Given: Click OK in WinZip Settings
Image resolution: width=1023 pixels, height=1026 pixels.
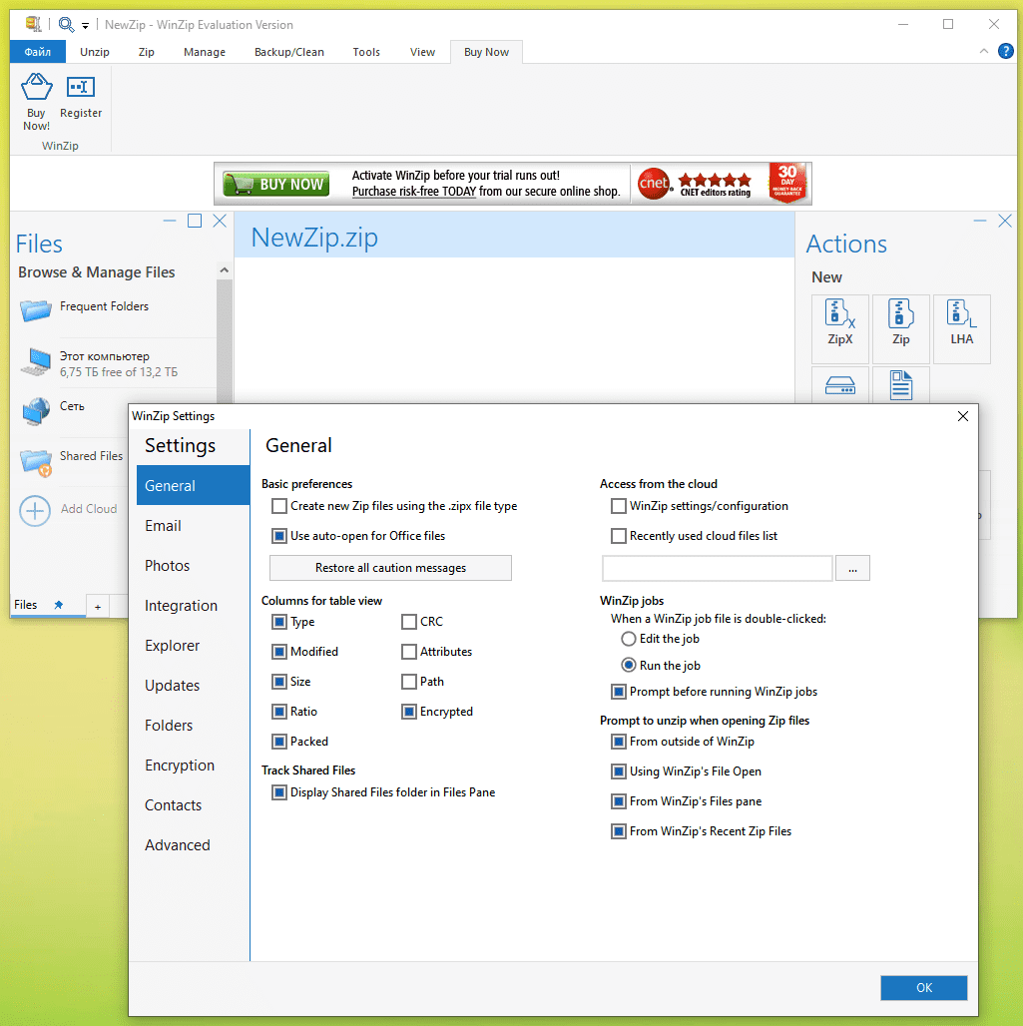Looking at the screenshot, I should coord(923,987).
